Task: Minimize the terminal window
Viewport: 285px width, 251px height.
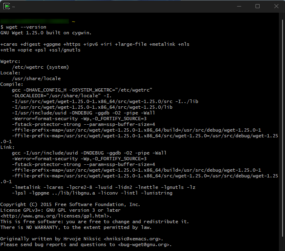Action: pos(239,7)
